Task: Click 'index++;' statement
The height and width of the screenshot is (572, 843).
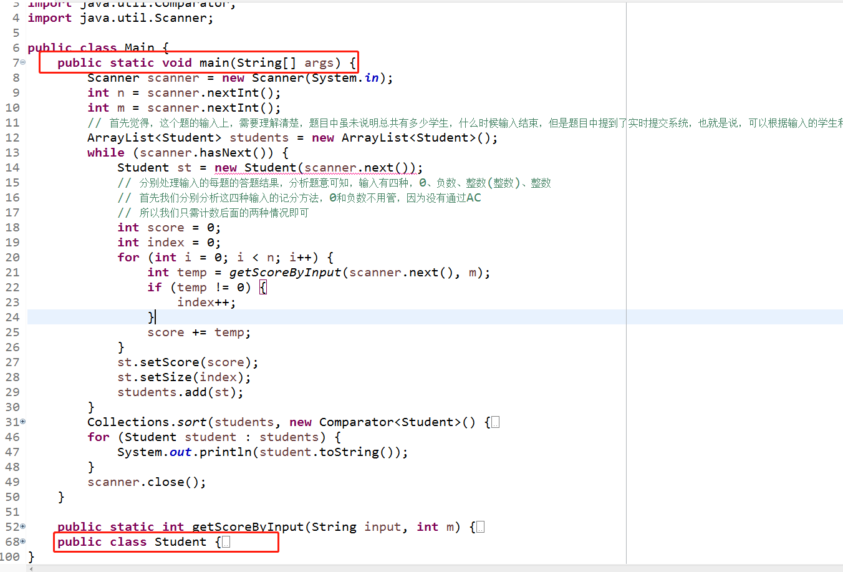Action: point(206,303)
